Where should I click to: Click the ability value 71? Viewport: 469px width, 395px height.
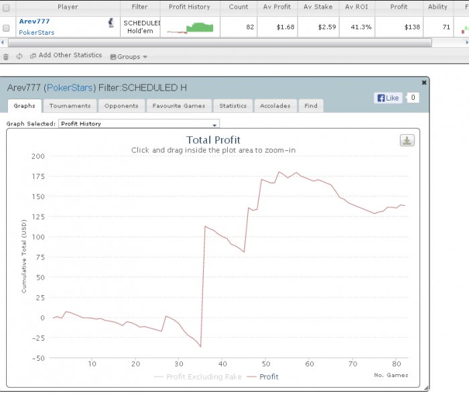tap(446, 27)
